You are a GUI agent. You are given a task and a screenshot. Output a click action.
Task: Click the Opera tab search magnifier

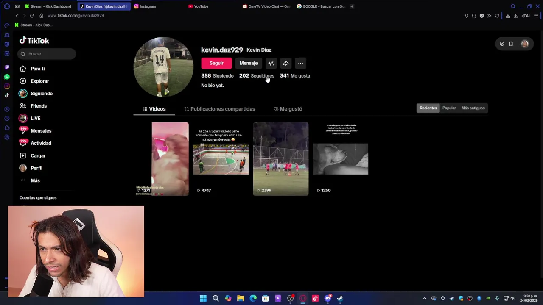click(x=513, y=6)
